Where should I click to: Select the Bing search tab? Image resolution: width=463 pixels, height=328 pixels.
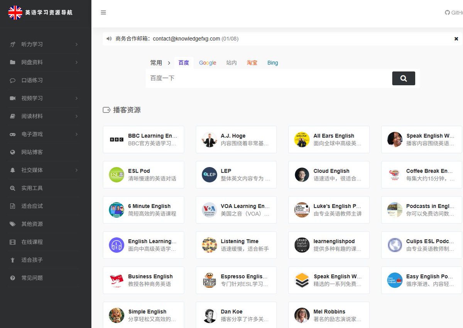pyautogui.click(x=273, y=63)
